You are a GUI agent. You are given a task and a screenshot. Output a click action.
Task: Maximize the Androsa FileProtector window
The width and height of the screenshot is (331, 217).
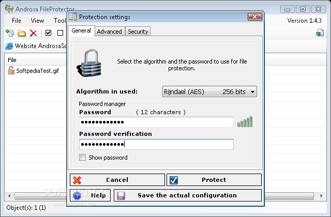[x=303, y=9]
